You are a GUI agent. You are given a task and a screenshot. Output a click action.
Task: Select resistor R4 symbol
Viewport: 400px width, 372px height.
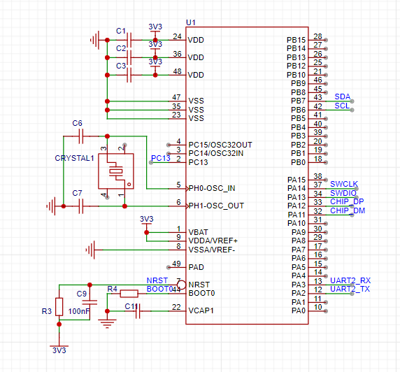click(x=129, y=294)
